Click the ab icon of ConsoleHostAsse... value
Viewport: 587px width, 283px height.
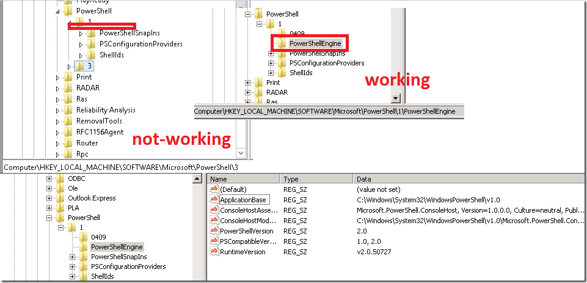pyautogui.click(x=214, y=210)
